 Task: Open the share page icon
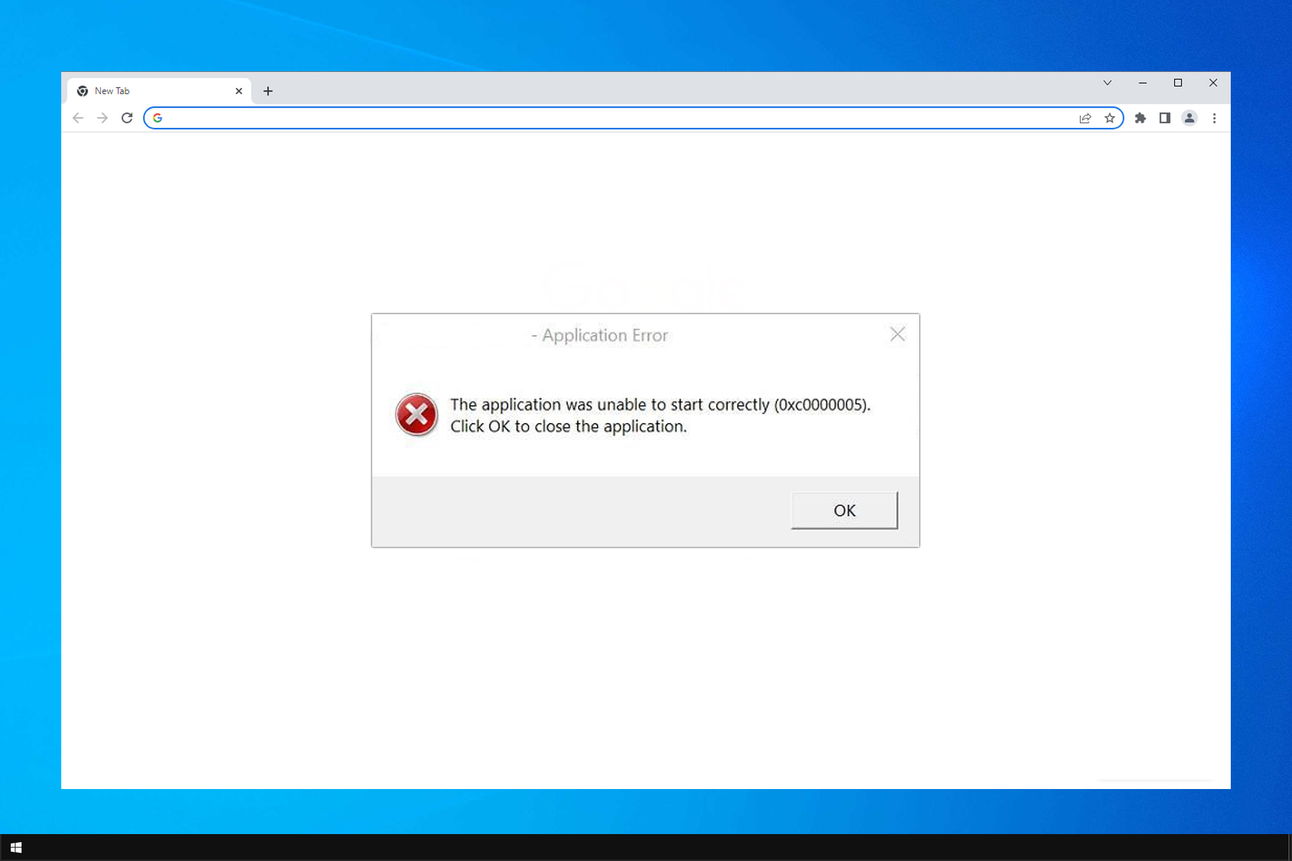[1085, 118]
